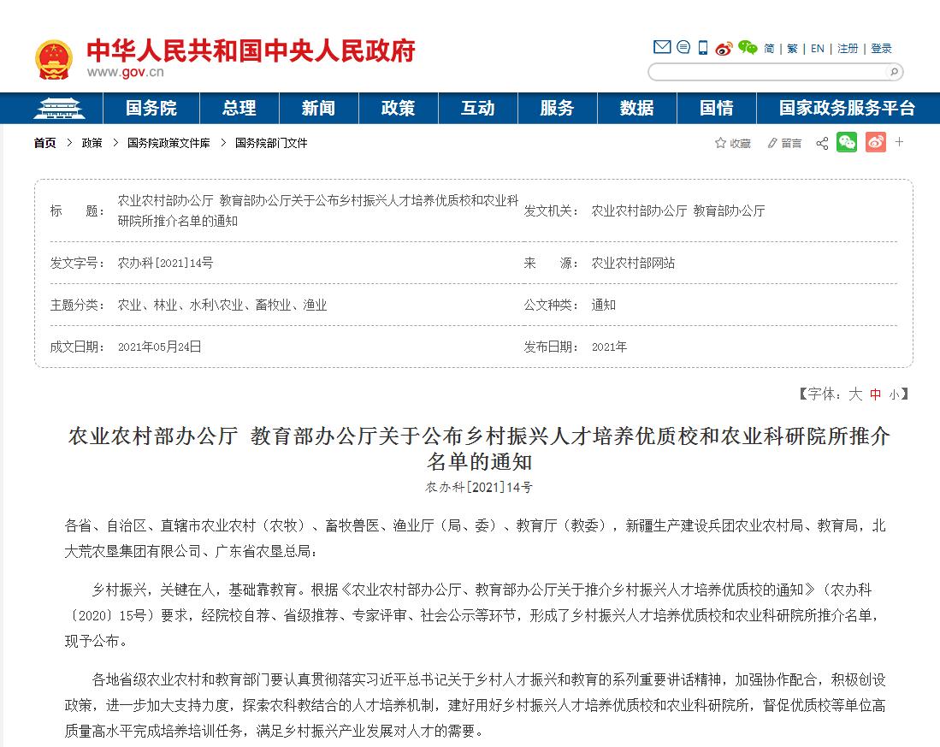Image resolution: width=940 pixels, height=747 pixels.
Task: Open 国家政务服务平台 in navigation bar
Action: (x=846, y=109)
